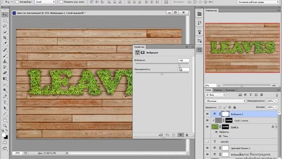Switch to the Каналы tab
282x159 pixels.
point(218,90)
